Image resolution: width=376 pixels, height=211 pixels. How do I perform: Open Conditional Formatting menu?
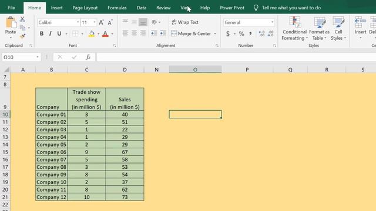point(294,29)
